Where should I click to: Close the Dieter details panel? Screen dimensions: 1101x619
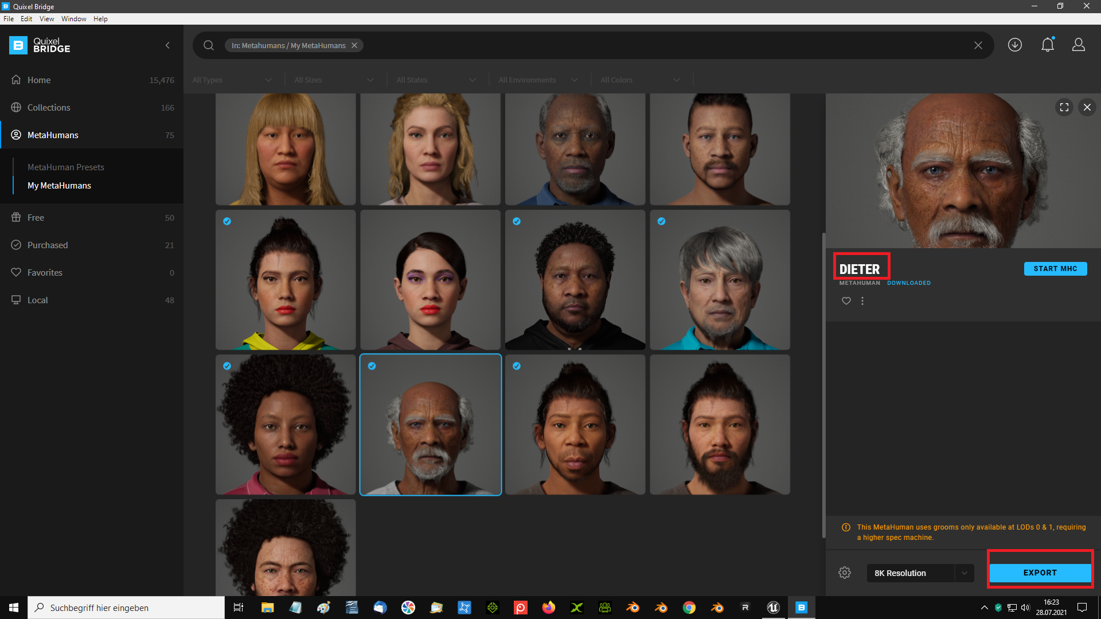[x=1087, y=107]
